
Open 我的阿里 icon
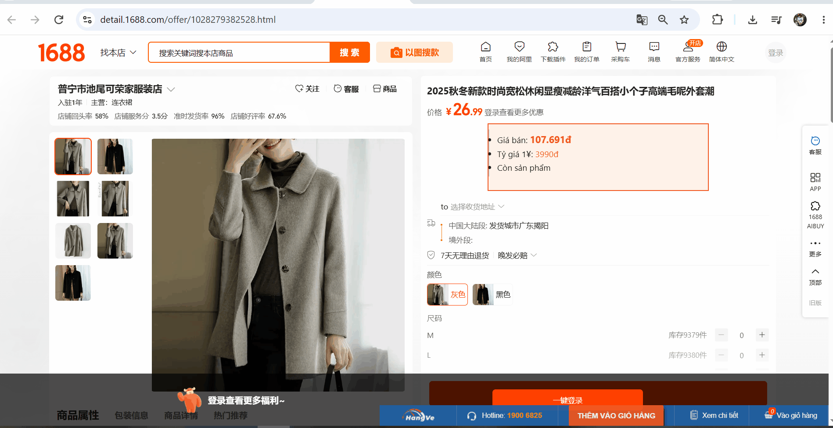[x=519, y=52]
